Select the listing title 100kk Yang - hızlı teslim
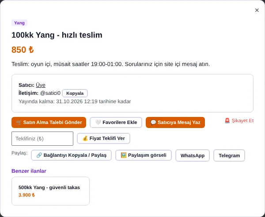 (x=57, y=35)
